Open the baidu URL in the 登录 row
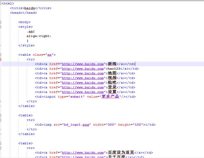The height and width of the screenshot is (158, 204). pos(83,88)
